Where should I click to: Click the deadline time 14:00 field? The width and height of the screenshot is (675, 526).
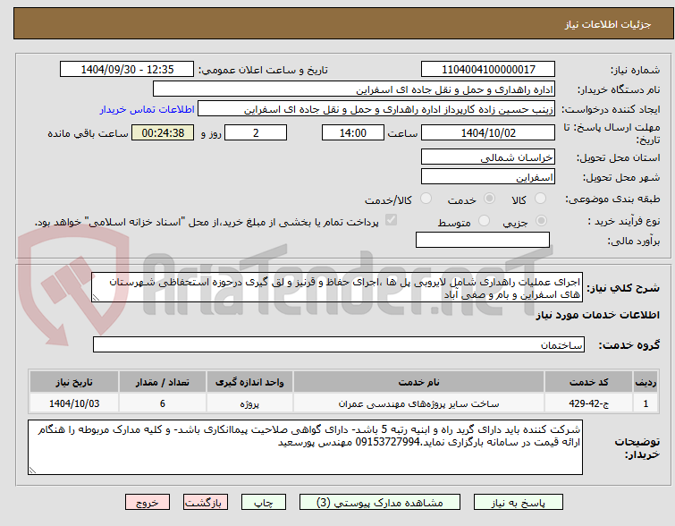(x=353, y=132)
